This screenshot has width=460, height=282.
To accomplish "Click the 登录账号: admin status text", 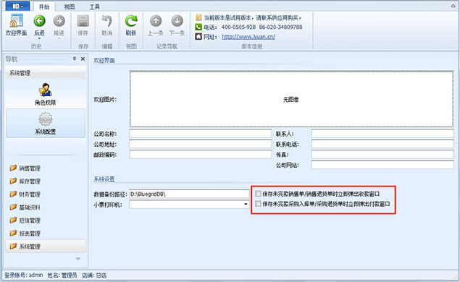I will [x=23, y=275].
